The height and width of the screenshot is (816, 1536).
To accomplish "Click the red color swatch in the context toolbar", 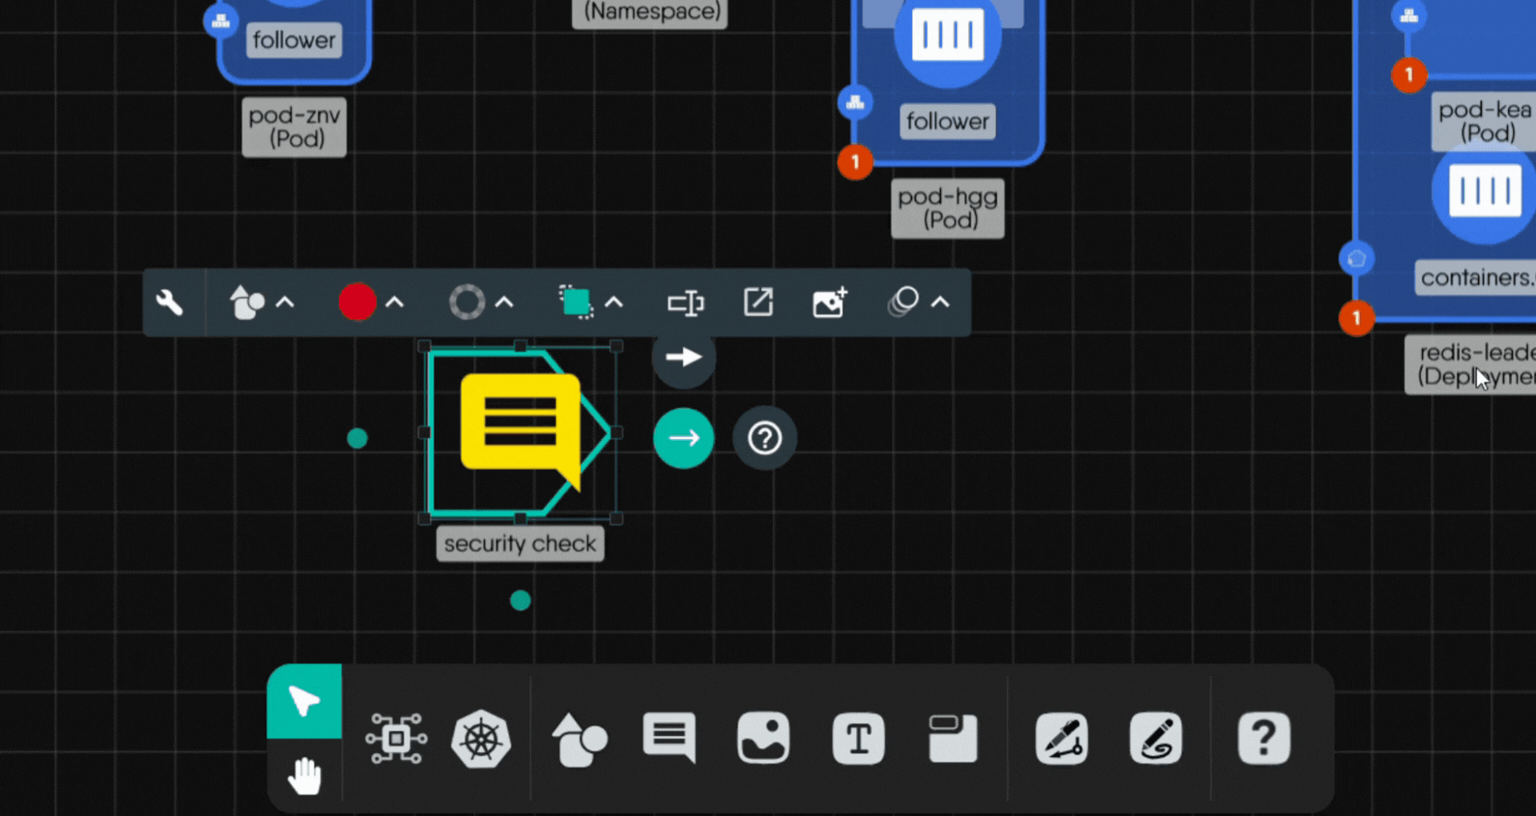I will coord(357,302).
